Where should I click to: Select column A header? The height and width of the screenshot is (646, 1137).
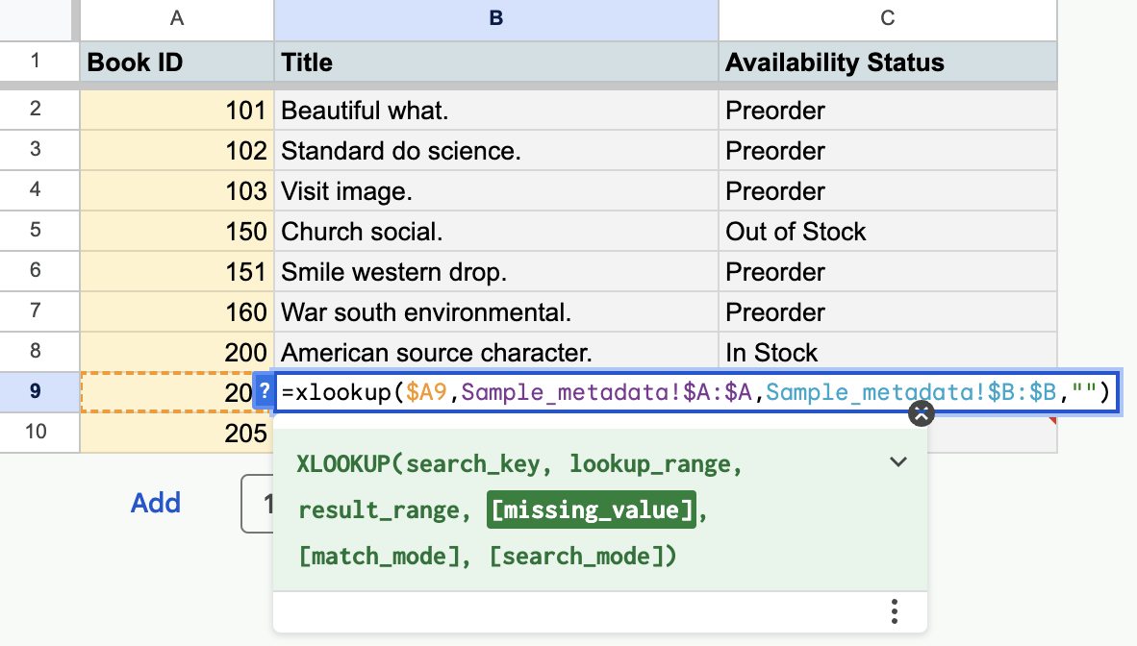tap(176, 18)
